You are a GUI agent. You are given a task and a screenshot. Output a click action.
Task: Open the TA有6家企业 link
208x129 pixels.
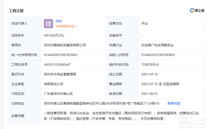coord(66,26)
